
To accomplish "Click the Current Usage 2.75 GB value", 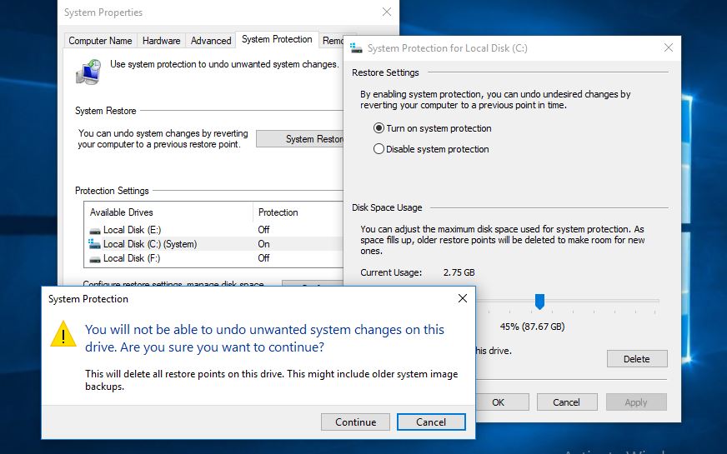I will 459,272.
